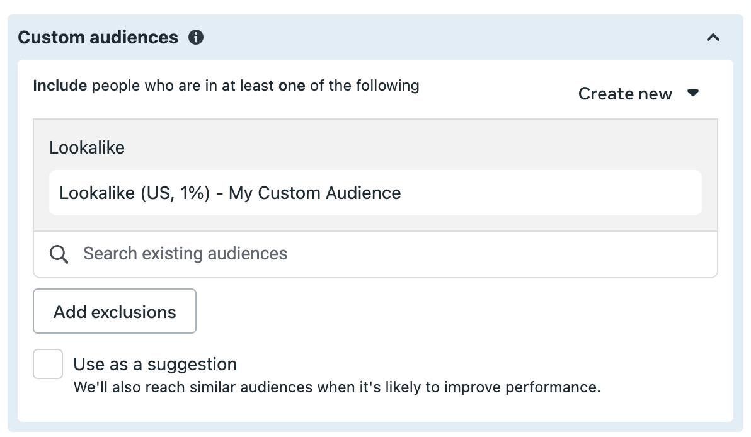Click the magnifying glass search icon
The width and height of the screenshot is (751, 437).
[x=59, y=254]
